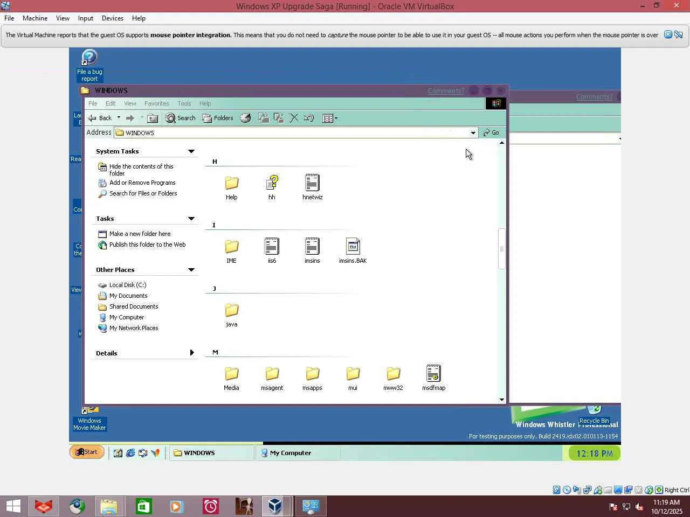The width and height of the screenshot is (690, 517).
Task: Click the vertical scrollbar thumb
Action: [501, 249]
